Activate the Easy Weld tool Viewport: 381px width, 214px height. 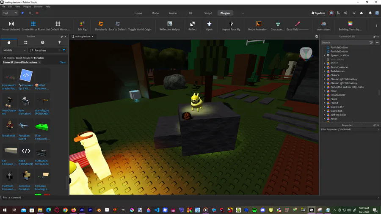pos(298,24)
